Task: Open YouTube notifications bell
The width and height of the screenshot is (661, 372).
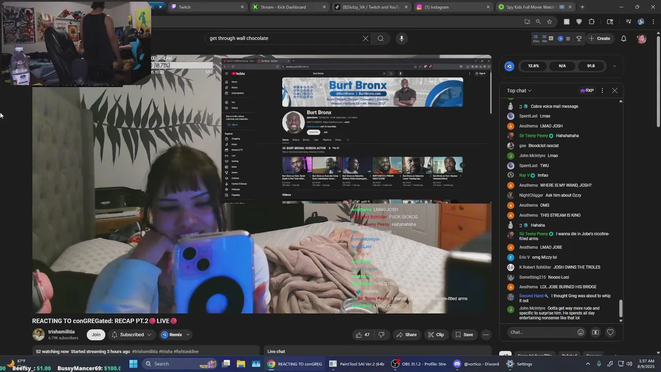Action: (x=623, y=39)
